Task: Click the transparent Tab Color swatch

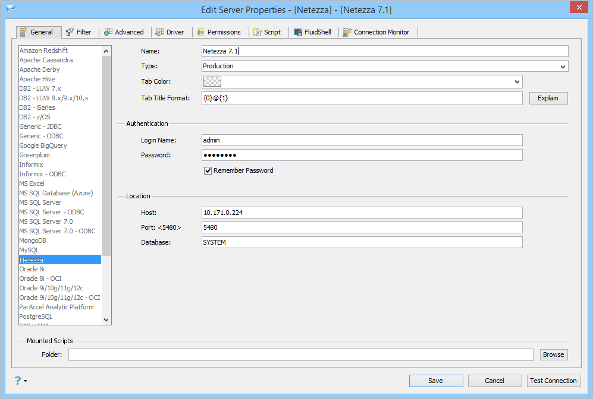Action: click(212, 81)
